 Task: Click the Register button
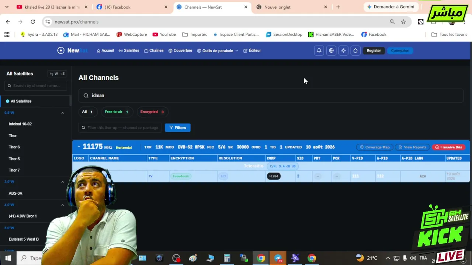coord(374,50)
